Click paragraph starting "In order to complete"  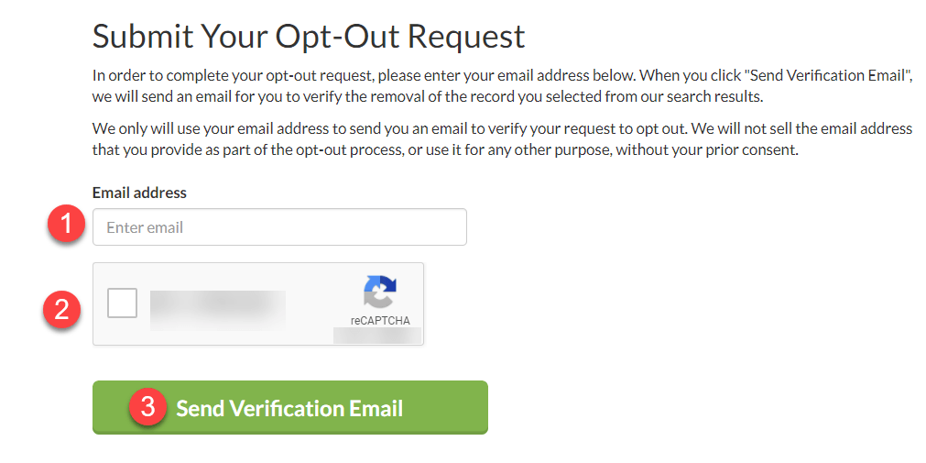503,86
